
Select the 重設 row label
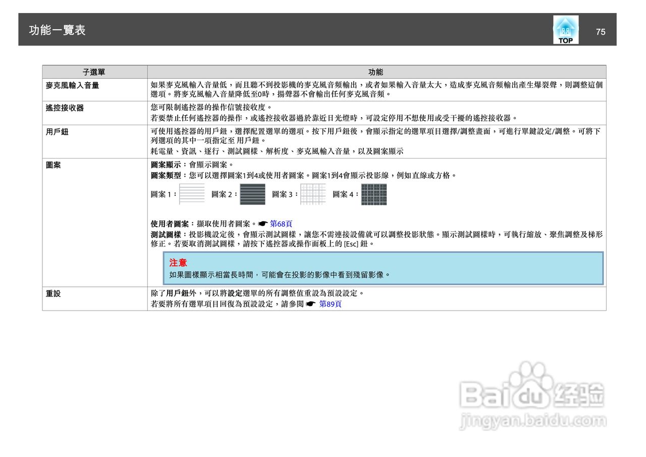click(x=53, y=293)
